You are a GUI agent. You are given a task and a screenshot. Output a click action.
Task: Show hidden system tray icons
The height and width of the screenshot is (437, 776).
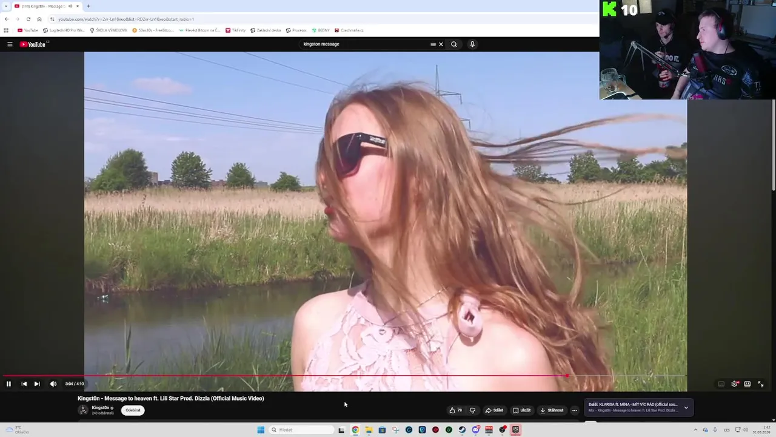tap(696, 430)
